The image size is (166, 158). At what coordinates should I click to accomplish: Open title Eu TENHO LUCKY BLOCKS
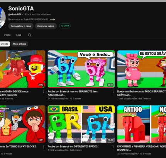point(18,146)
